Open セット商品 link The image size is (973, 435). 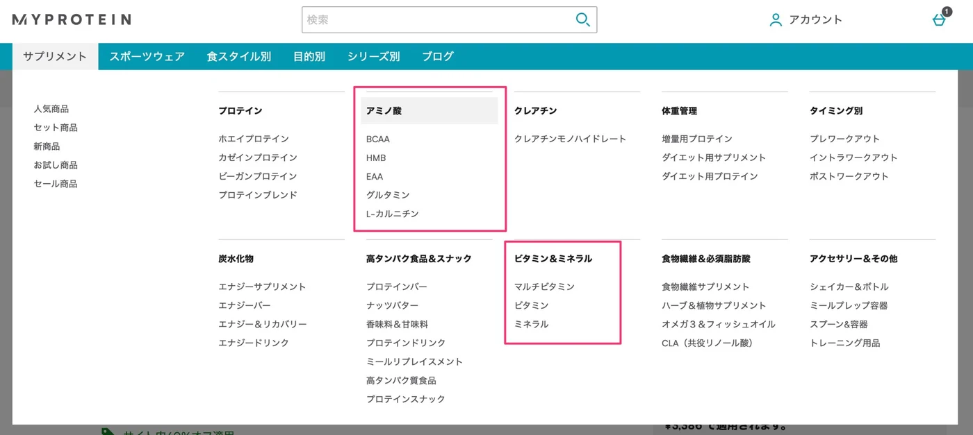(56, 128)
